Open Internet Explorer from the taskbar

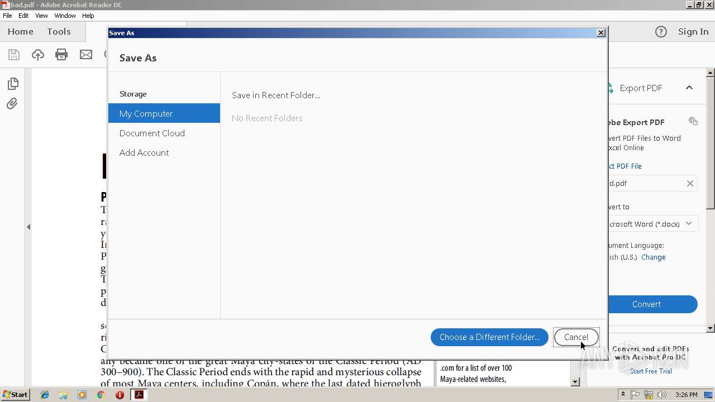[x=45, y=395]
